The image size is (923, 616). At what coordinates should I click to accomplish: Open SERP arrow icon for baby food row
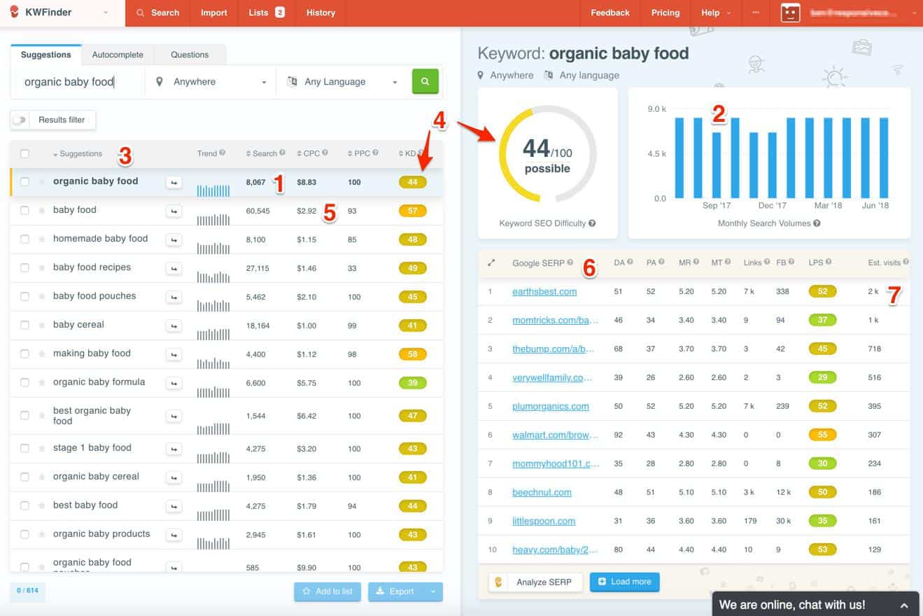pos(174,211)
